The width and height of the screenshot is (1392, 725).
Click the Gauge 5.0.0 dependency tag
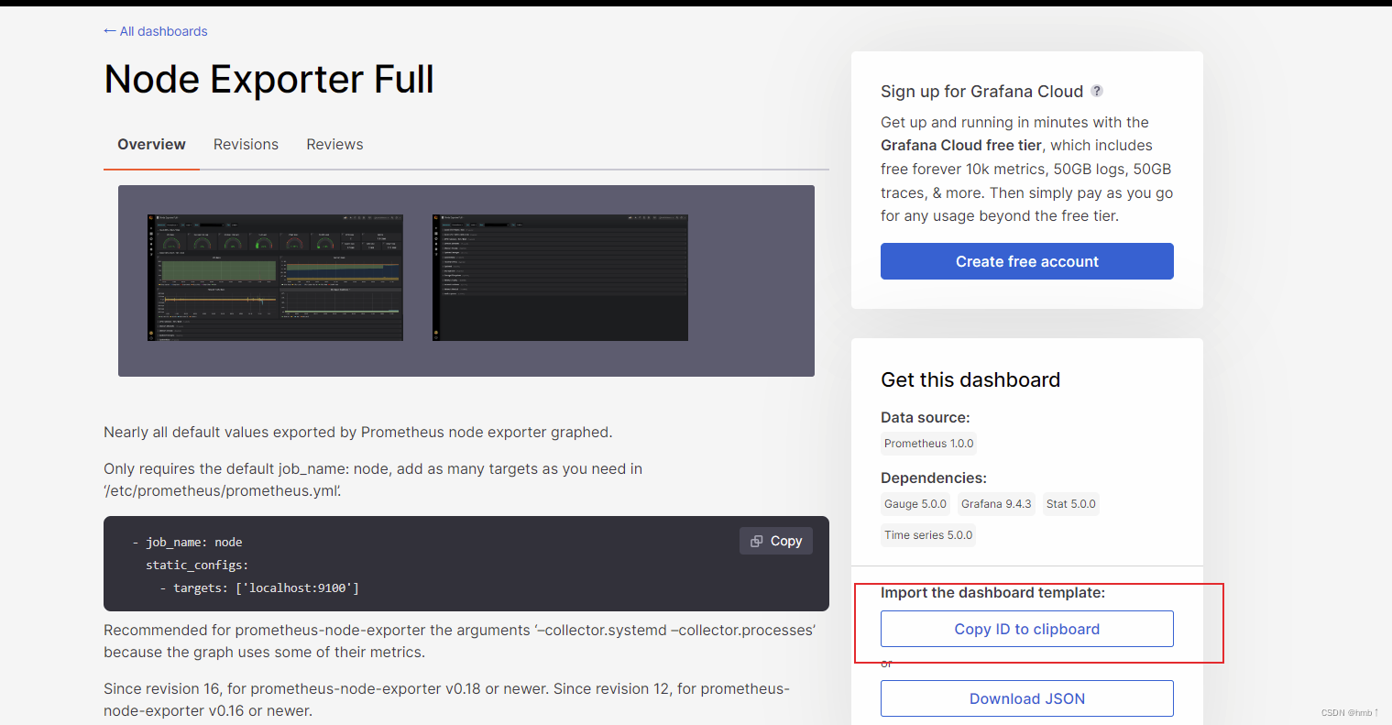(x=915, y=504)
